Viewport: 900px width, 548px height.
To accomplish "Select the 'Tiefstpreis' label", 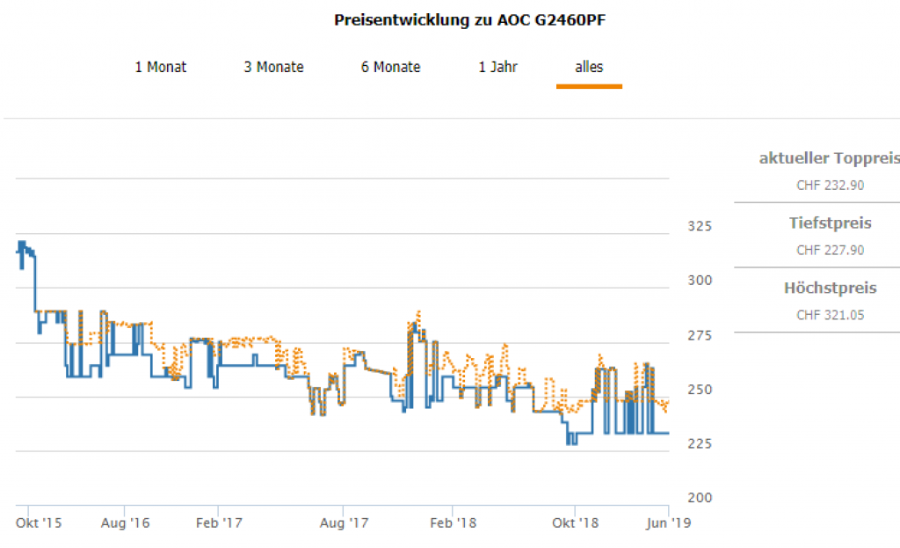I will click(x=830, y=223).
